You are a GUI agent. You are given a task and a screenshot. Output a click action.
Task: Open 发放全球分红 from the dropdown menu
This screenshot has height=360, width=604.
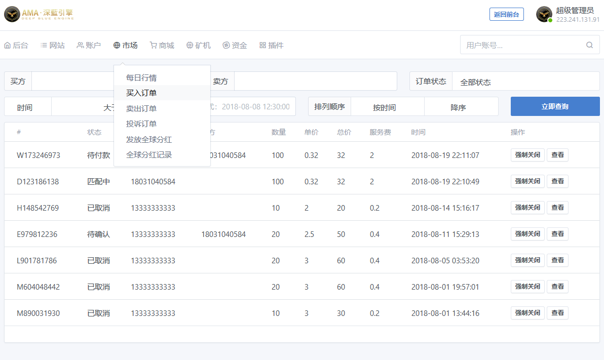pos(149,139)
